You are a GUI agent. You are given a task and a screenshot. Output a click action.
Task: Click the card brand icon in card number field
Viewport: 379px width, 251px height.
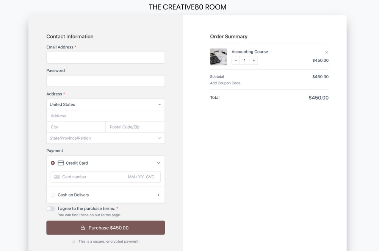point(56,177)
